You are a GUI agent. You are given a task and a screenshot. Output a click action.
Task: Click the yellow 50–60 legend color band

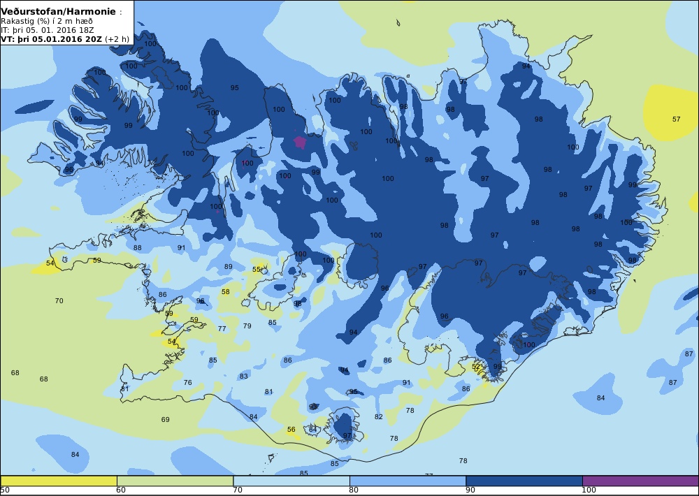[59, 481]
